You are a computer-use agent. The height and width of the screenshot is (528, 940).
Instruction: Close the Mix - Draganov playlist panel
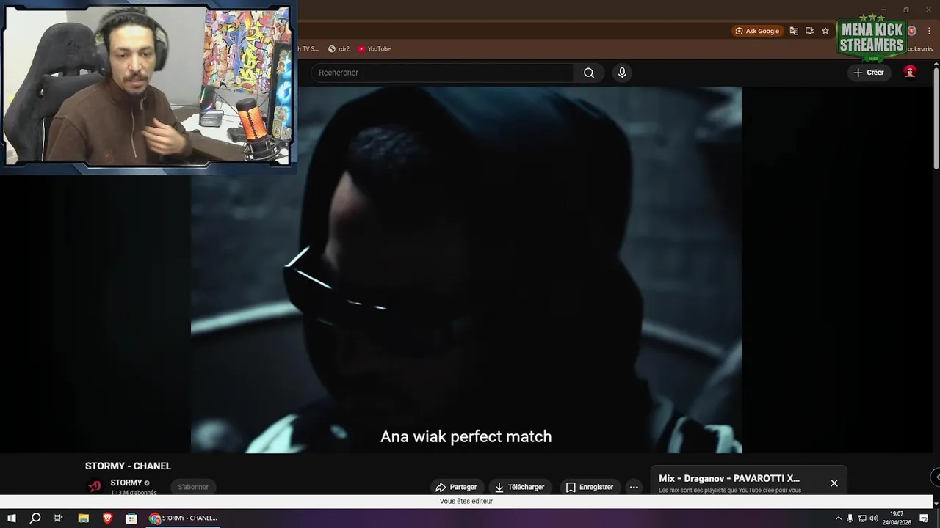click(x=834, y=483)
